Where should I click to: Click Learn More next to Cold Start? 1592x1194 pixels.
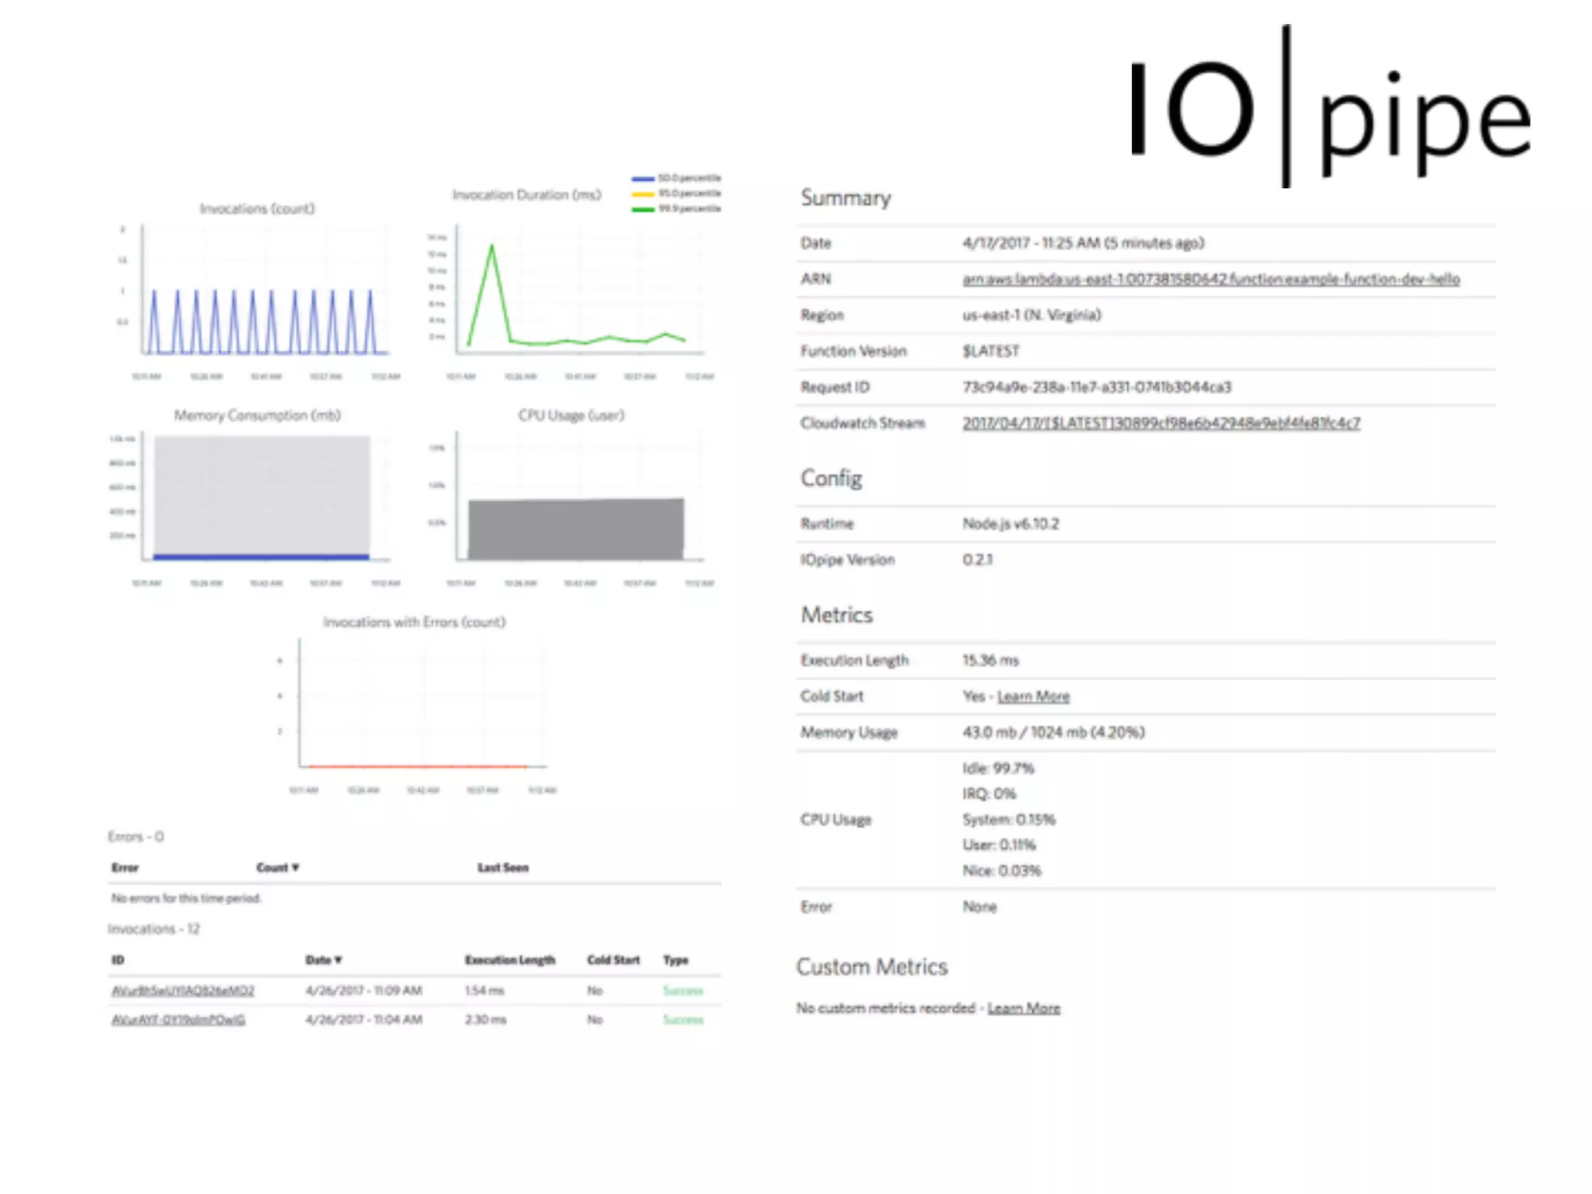point(1033,696)
